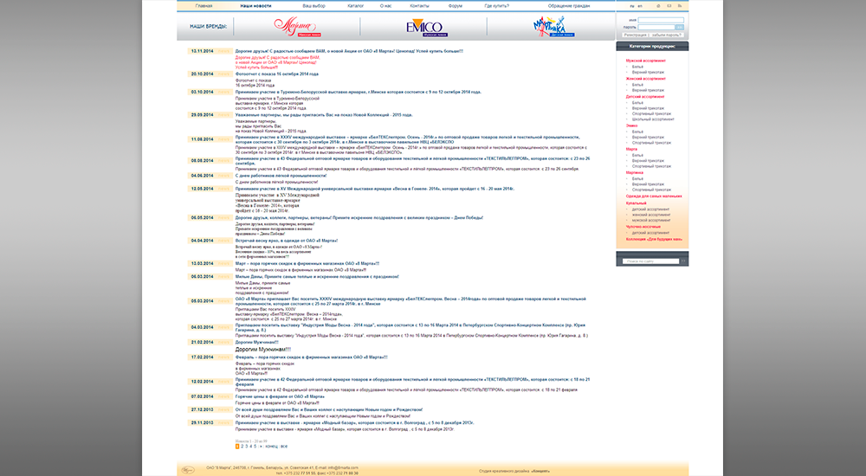Click the Марта brand logo
Viewport: 866px width, 476px height.
[297, 27]
